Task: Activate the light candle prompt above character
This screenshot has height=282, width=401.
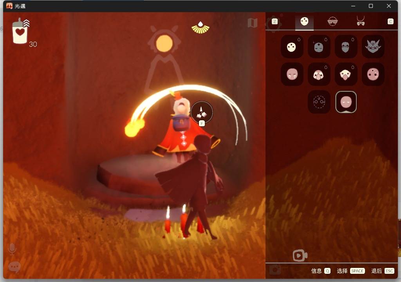Action: (x=202, y=112)
